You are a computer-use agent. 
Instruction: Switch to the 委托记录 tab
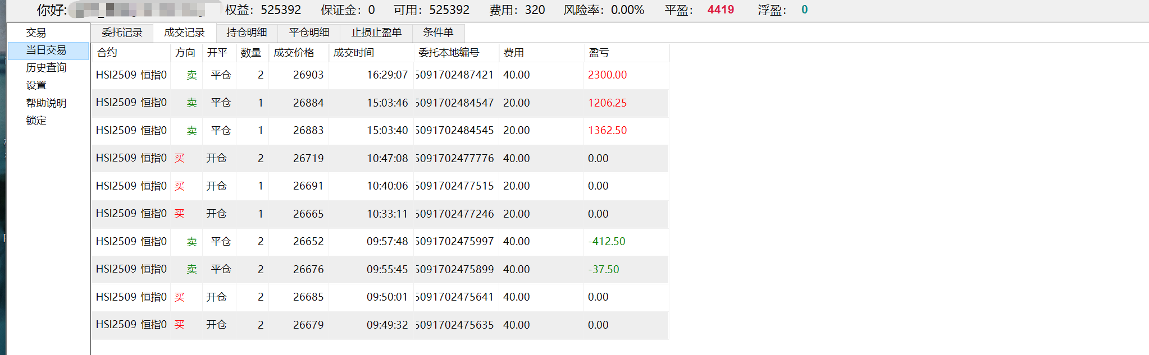(x=122, y=33)
